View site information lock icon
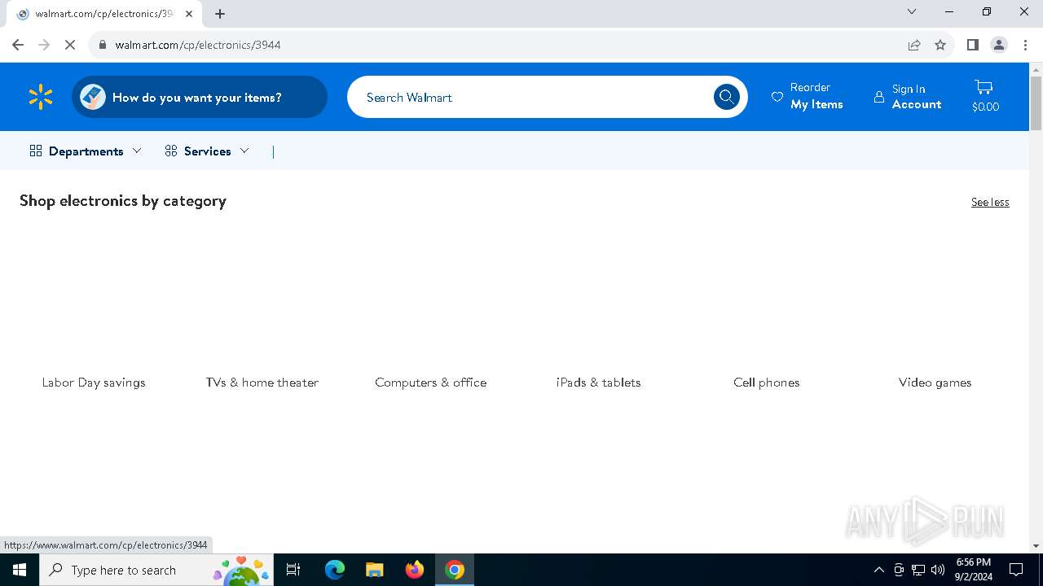The width and height of the screenshot is (1043, 586). pos(103,45)
